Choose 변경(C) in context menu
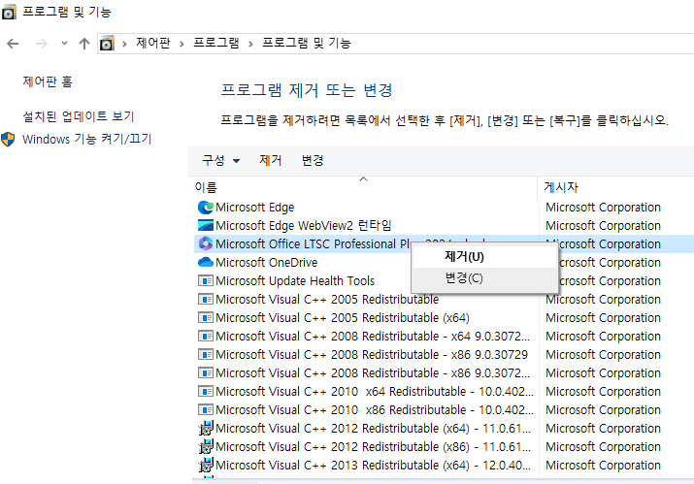Screen dimensions: 694x484 coord(484,278)
